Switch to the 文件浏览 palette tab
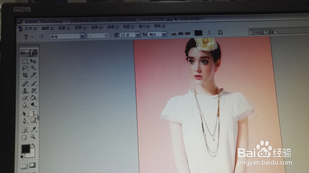Image resolution: width=309 pixels, height=173 pixels. click(x=258, y=33)
